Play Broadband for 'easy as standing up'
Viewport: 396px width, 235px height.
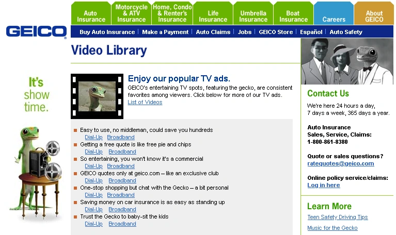click(122, 209)
